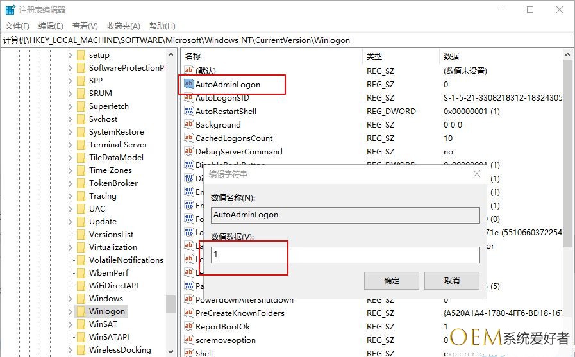Select the AutoRestartShell DWORD value icon
This screenshot has width=575, height=357.
188,111
